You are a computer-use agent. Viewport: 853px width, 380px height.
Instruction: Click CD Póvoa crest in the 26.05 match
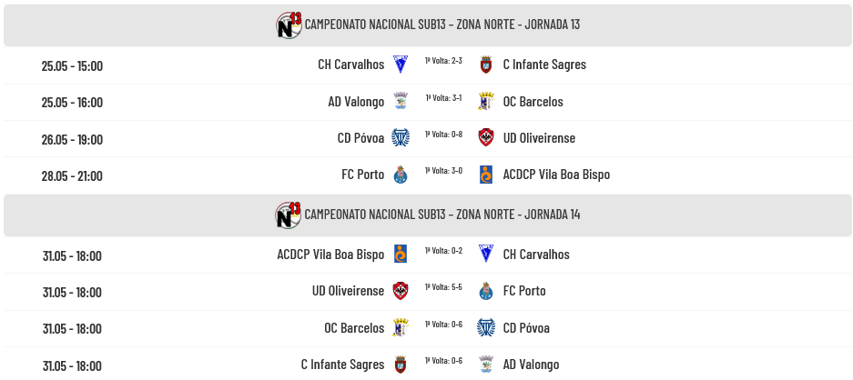point(401,138)
